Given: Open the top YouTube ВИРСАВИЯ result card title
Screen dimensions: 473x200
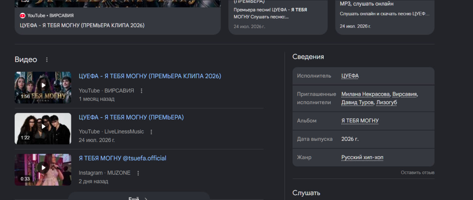Looking at the screenshot, I should coord(82,26).
